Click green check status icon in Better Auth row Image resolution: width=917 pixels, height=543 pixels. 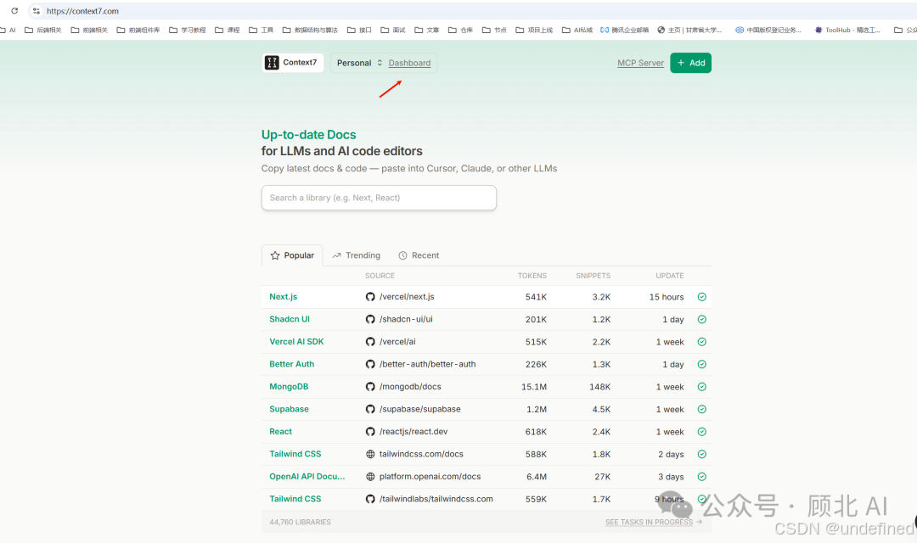click(x=702, y=364)
